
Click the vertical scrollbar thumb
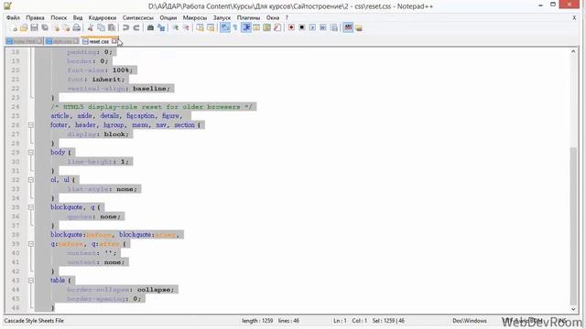point(573,226)
